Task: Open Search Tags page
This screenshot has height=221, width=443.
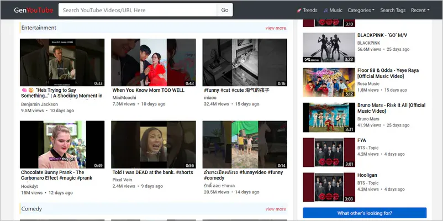Action: 393,10
